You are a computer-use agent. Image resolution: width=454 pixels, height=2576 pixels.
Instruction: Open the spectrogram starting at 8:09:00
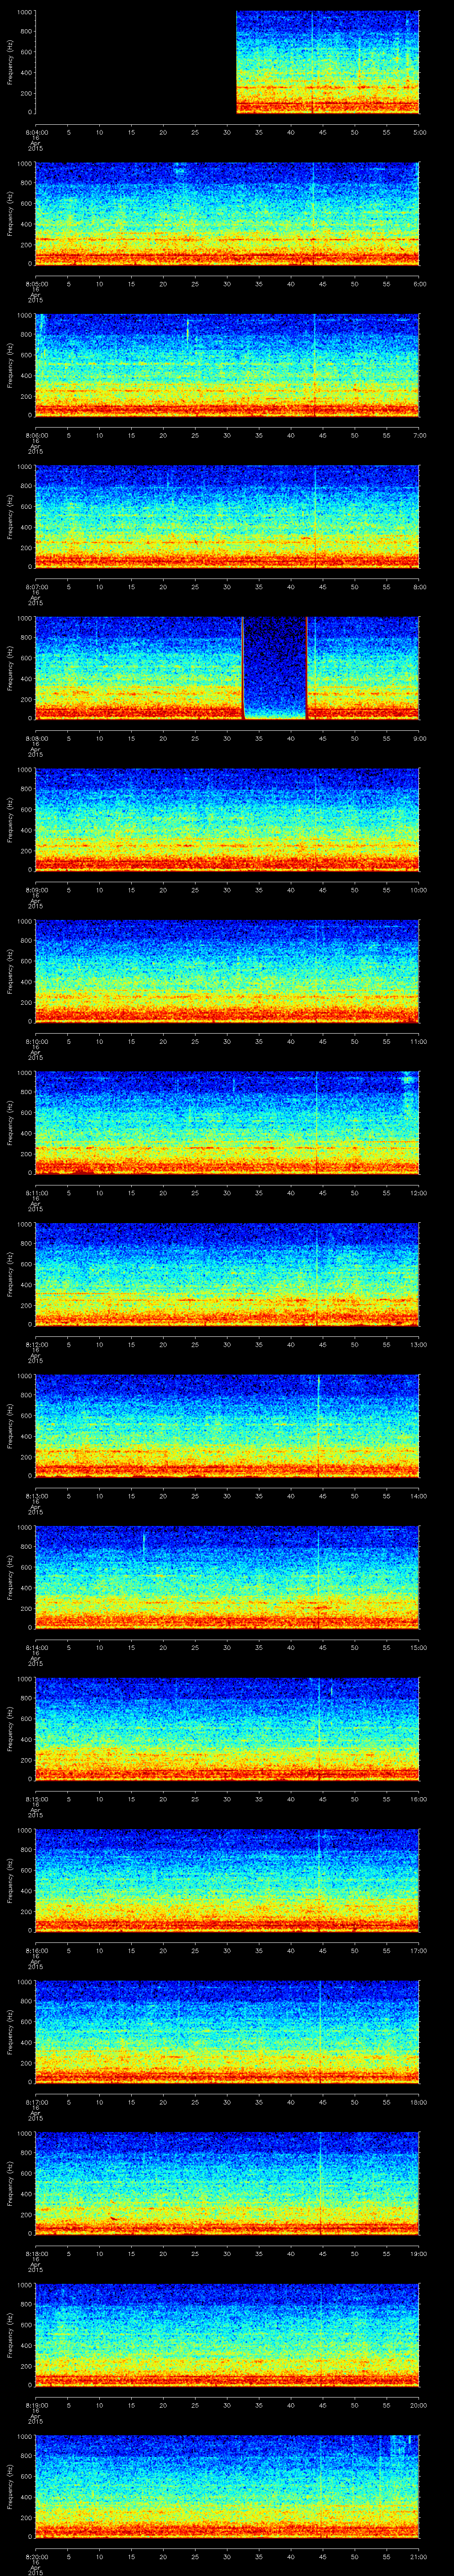(x=227, y=819)
